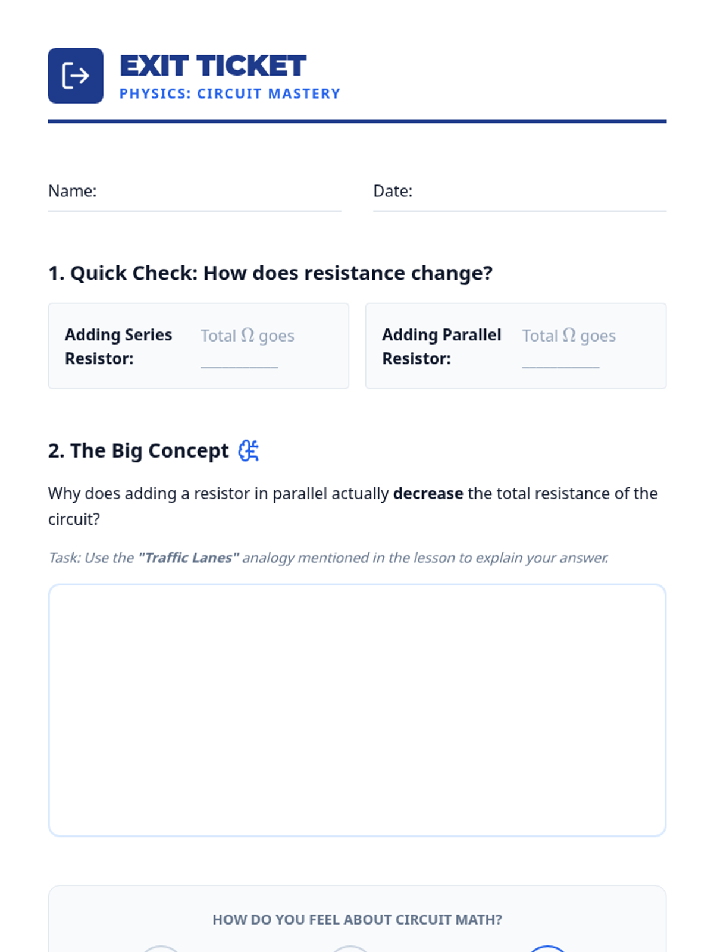Image resolution: width=714 pixels, height=952 pixels.
Task: Click the bold word decrease
Action: pos(428,494)
